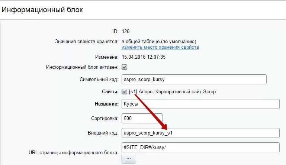Focus the URL field with #SITE_DIR#/kursy/
The width and height of the screenshot is (286, 165).
point(200,147)
